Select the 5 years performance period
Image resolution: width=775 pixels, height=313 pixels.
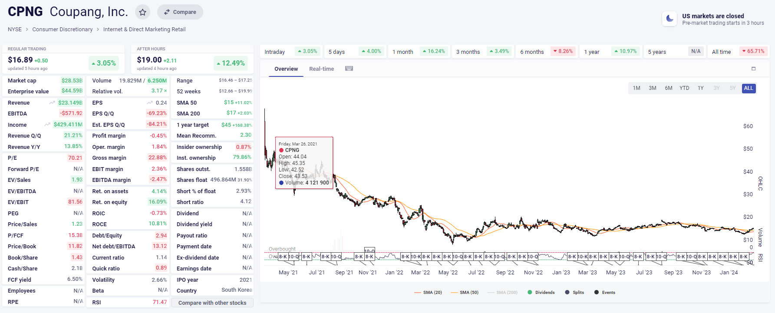[675, 51]
